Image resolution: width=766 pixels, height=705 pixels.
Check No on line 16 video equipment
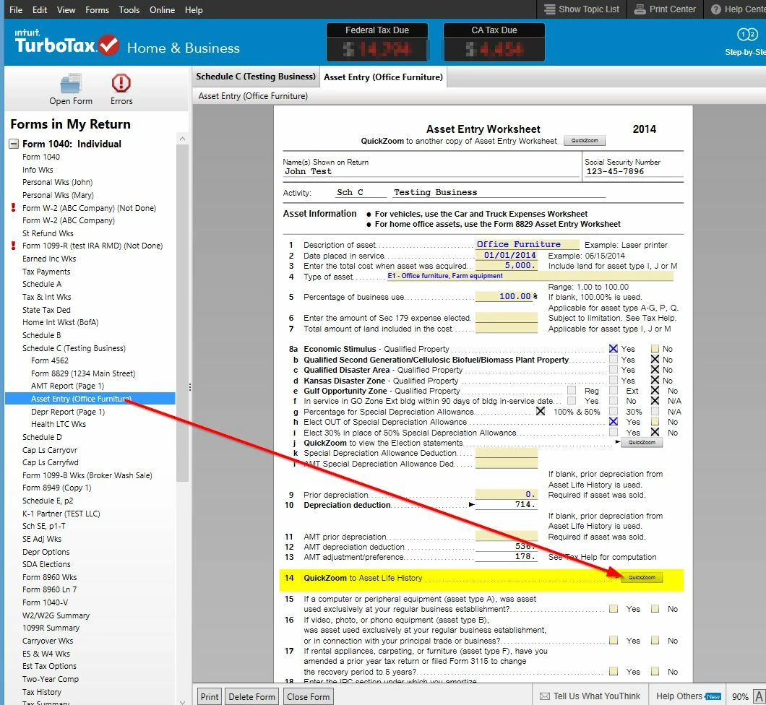[x=655, y=640]
